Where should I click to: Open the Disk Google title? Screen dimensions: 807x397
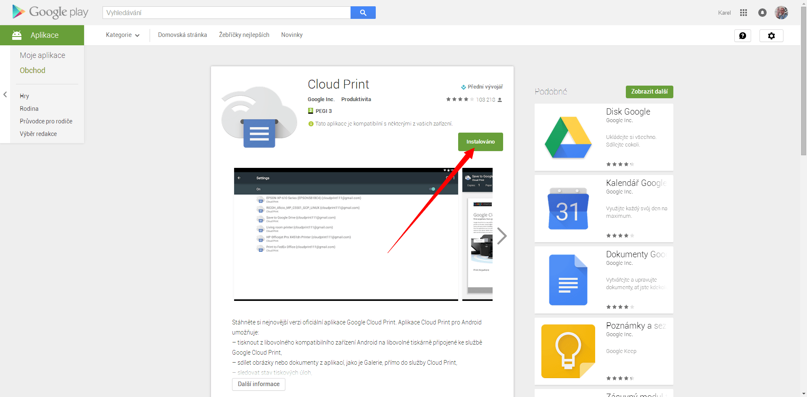pyautogui.click(x=628, y=112)
